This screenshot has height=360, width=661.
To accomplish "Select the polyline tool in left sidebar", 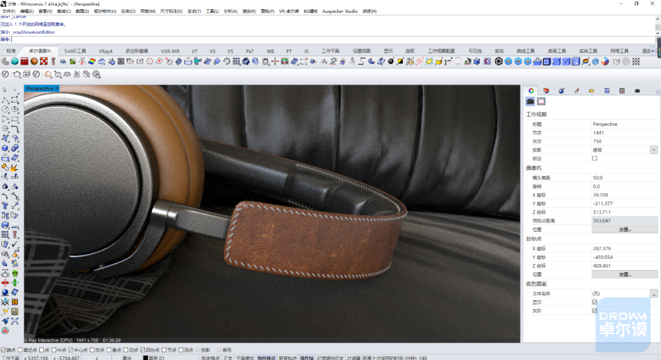I will (x=5, y=100).
